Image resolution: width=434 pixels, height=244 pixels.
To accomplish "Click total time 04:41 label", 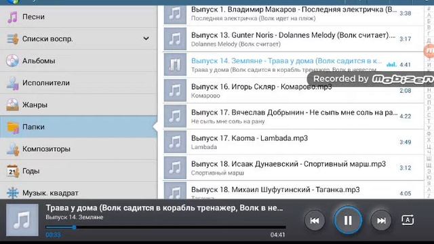I will click(x=277, y=235).
